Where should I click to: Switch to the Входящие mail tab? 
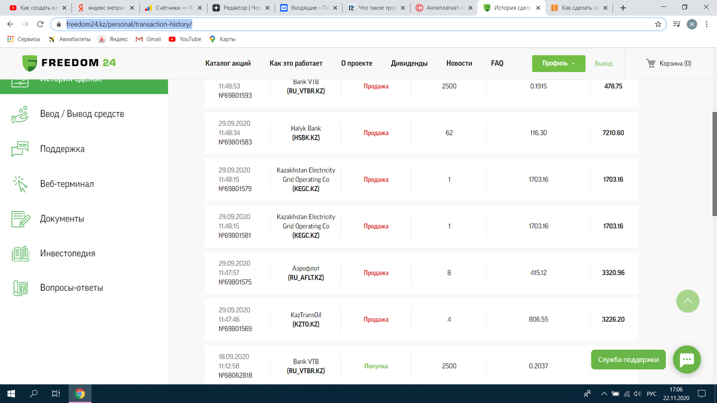tap(310, 8)
